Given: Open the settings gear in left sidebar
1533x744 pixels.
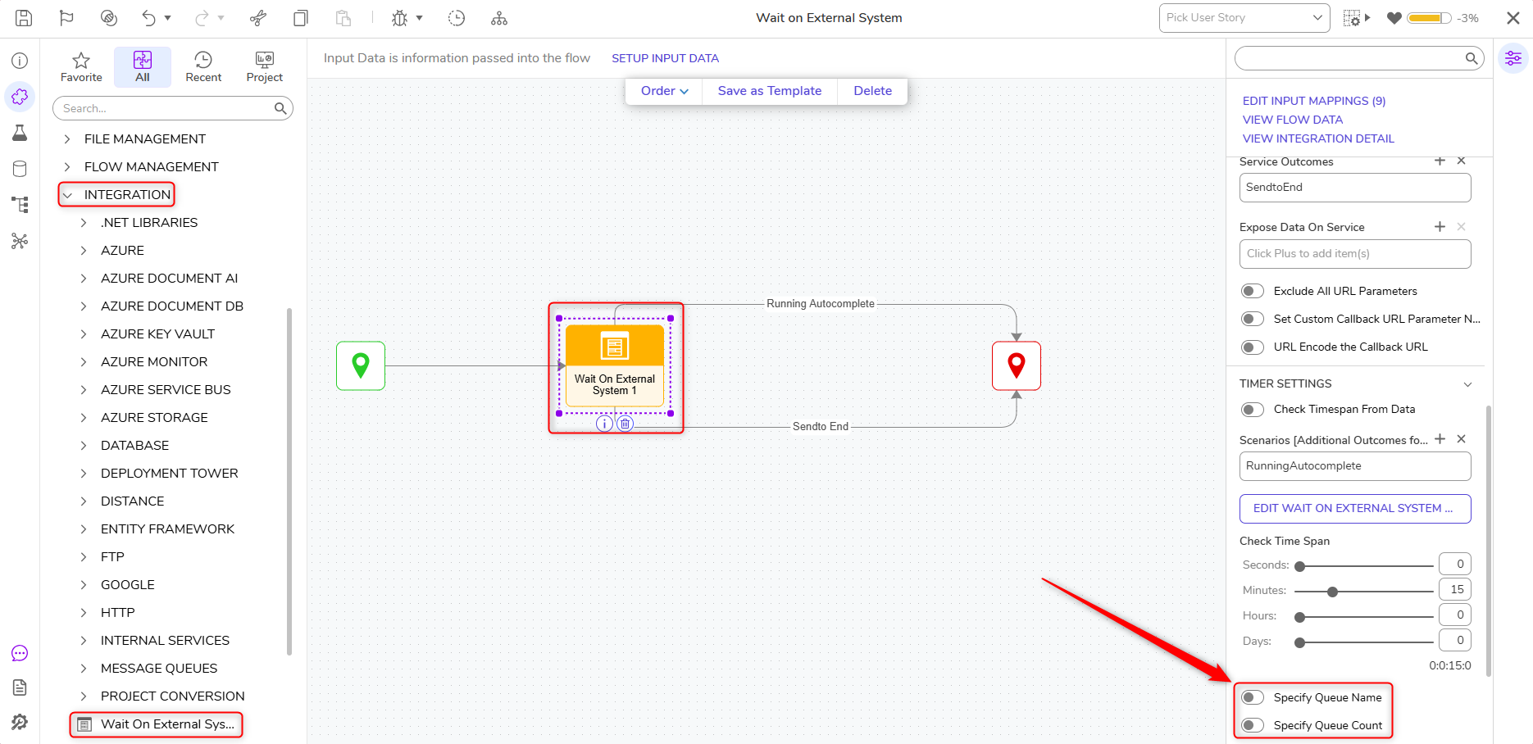Looking at the screenshot, I should (x=20, y=722).
